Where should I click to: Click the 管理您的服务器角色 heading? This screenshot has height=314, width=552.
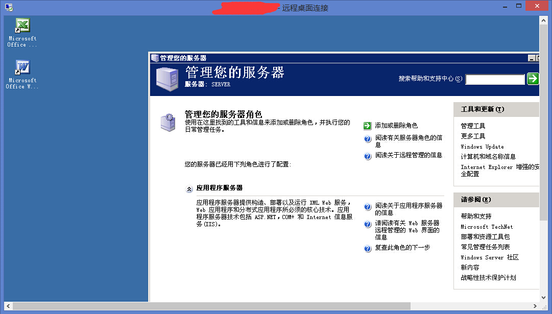223,114
